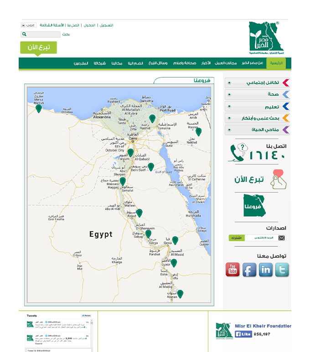Click the hand-with-heart donate icon in sidebar
Screen dimensions: 310x352
(x=279, y=179)
